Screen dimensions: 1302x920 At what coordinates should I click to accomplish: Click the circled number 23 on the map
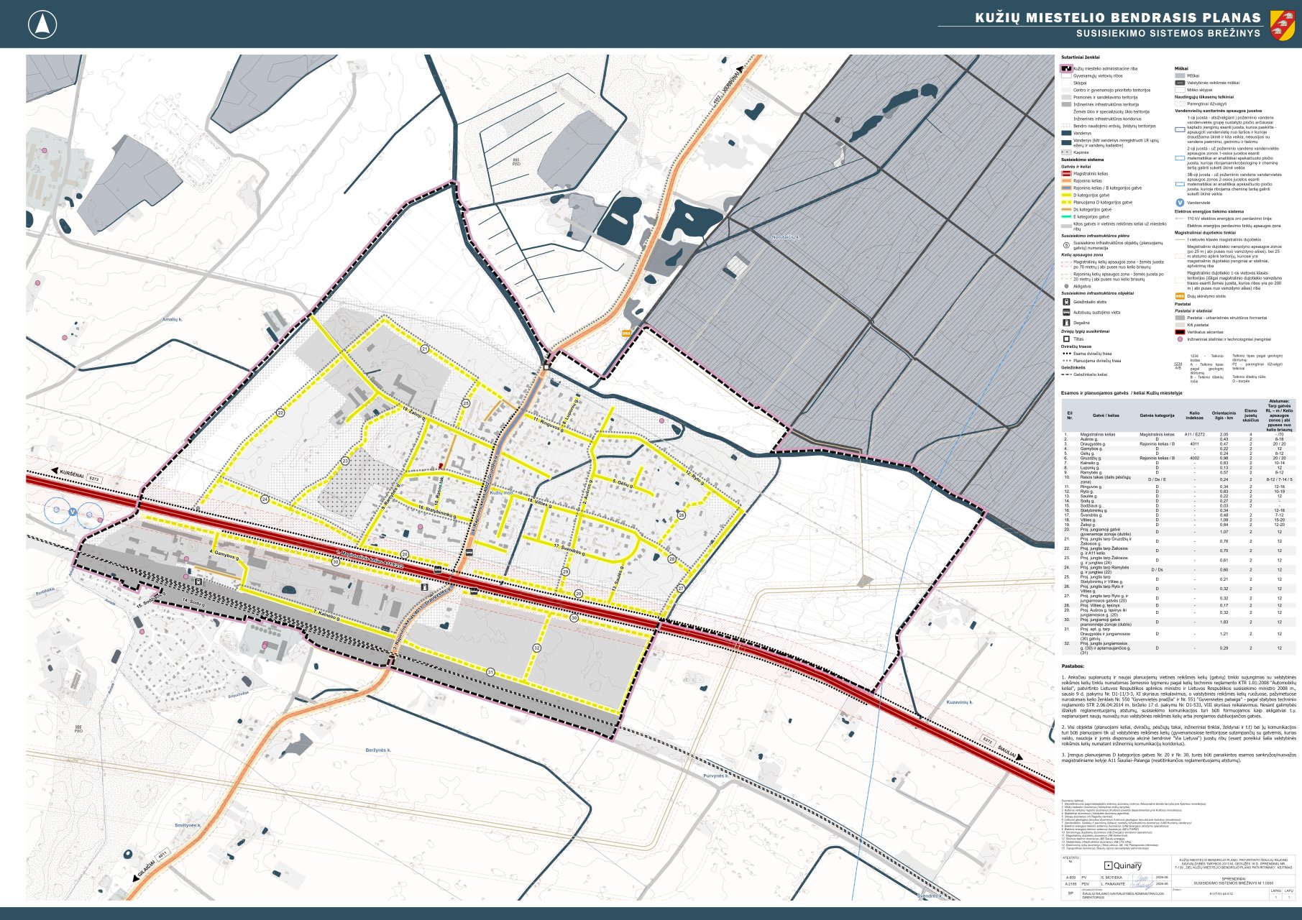pyautogui.click(x=345, y=461)
